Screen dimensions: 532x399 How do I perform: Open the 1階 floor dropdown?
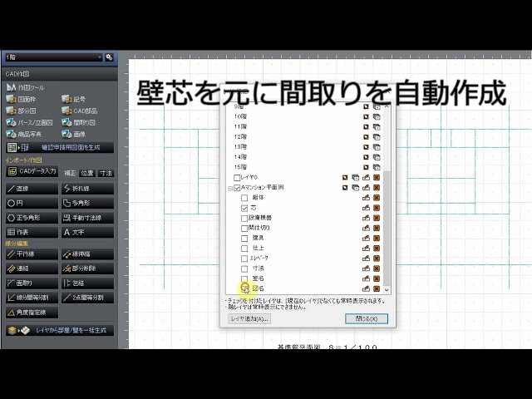[x=53, y=57]
